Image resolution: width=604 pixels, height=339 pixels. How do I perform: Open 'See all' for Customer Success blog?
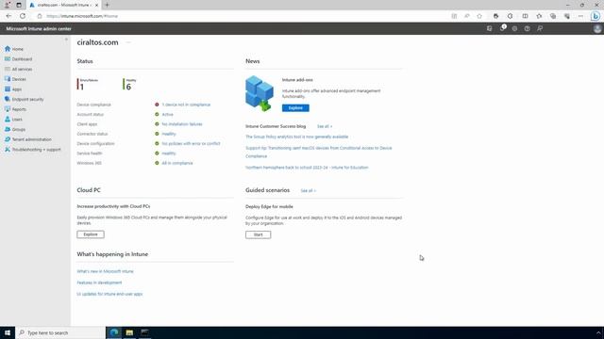click(325, 126)
